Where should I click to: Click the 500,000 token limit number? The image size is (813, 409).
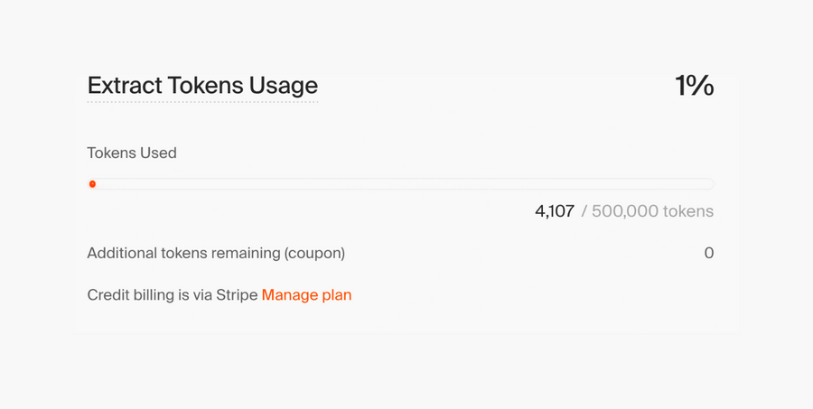tap(623, 211)
